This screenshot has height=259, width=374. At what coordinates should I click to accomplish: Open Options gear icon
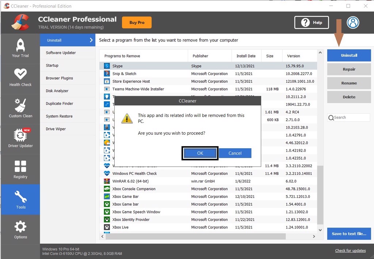coord(20,227)
